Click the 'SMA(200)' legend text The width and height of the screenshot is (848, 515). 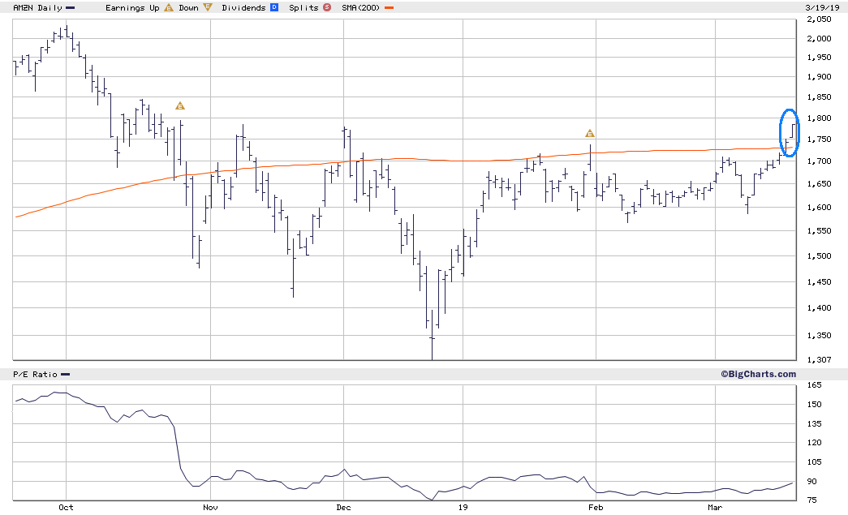point(361,7)
